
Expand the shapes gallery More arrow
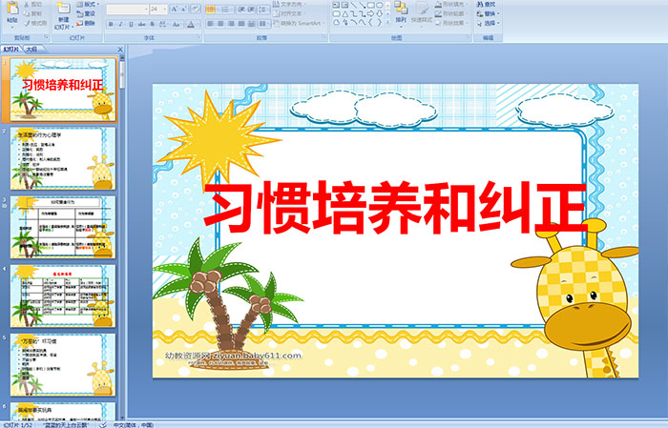click(x=387, y=22)
